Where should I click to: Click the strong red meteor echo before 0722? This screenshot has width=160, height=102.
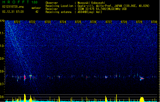pos(25,78)
